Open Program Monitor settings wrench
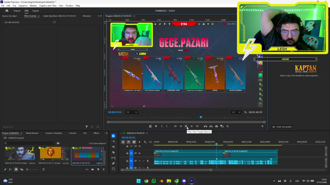Screen dimensions: 330x185 tap(245, 112)
